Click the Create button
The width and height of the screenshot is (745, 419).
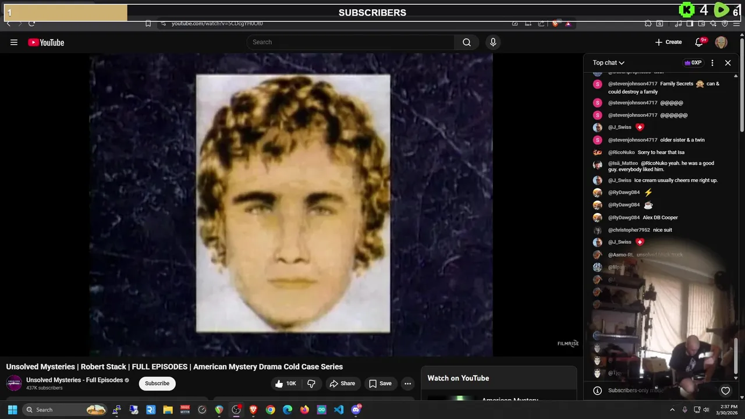pyautogui.click(x=668, y=42)
